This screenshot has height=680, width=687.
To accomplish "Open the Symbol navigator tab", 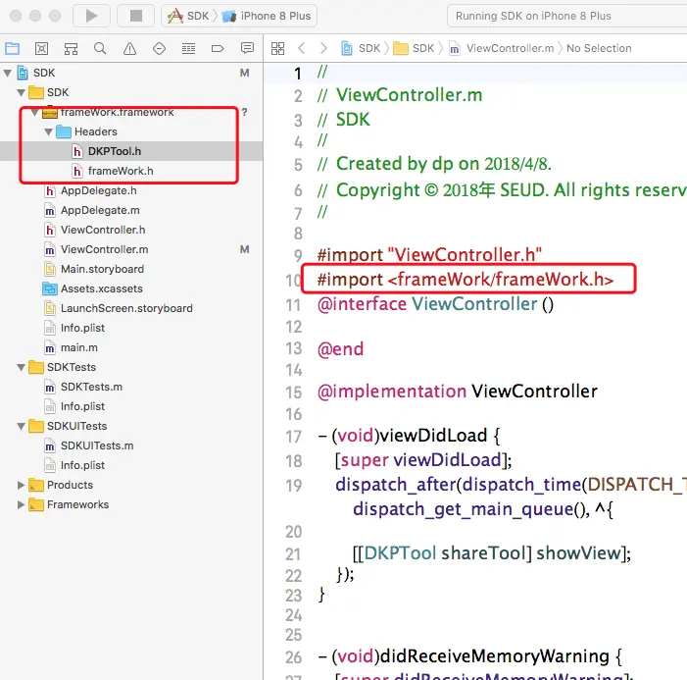I will [x=71, y=48].
